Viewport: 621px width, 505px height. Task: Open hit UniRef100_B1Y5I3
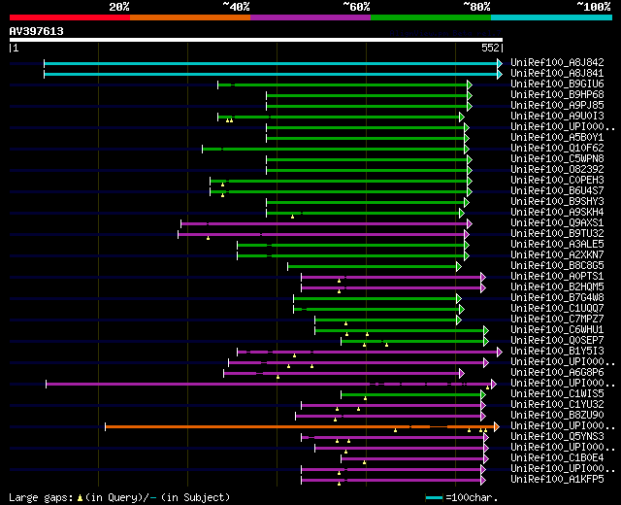557,352
